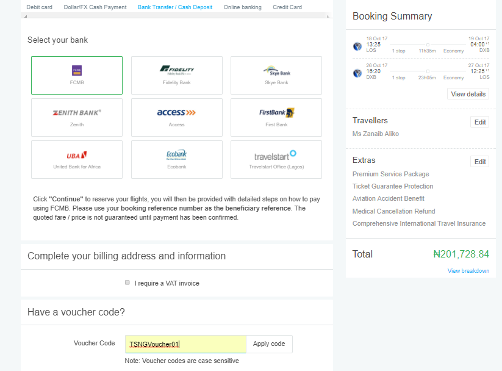Screen dimensions: 502x371
Task: Choose Fidelity Bank as payment bank
Action: coord(177,75)
